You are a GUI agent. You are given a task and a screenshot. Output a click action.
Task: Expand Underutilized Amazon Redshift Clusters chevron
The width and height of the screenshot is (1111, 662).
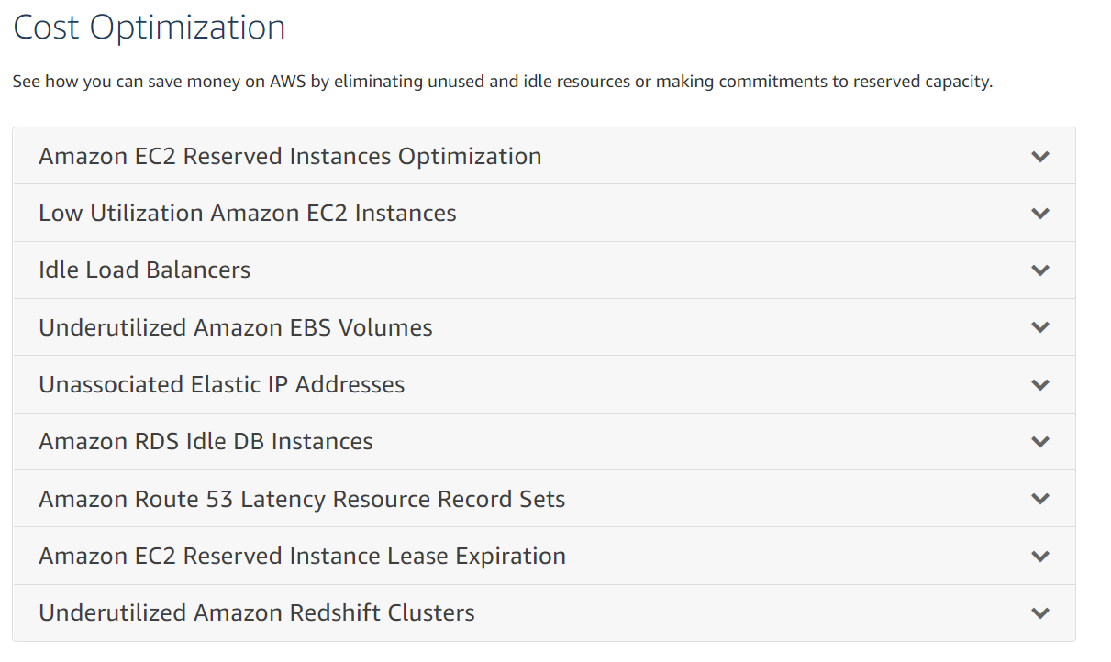(x=1039, y=613)
